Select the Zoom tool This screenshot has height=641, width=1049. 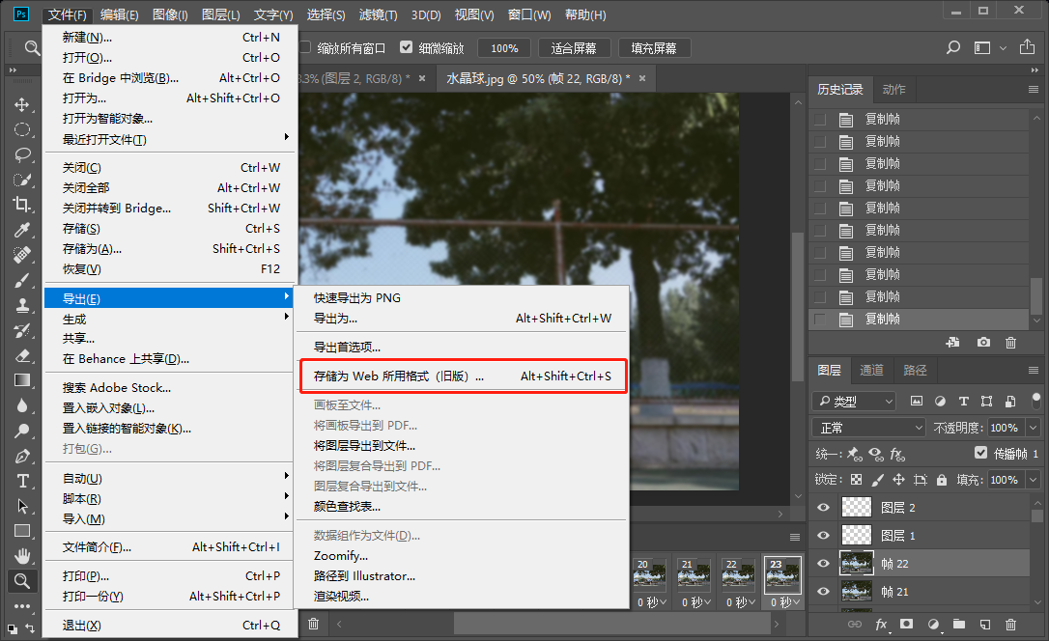click(x=23, y=580)
